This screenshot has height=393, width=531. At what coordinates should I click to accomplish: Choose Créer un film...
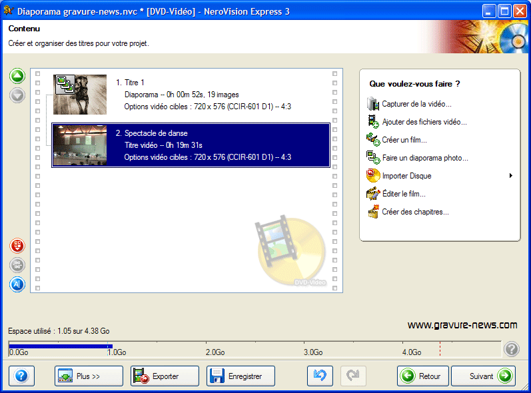click(404, 140)
